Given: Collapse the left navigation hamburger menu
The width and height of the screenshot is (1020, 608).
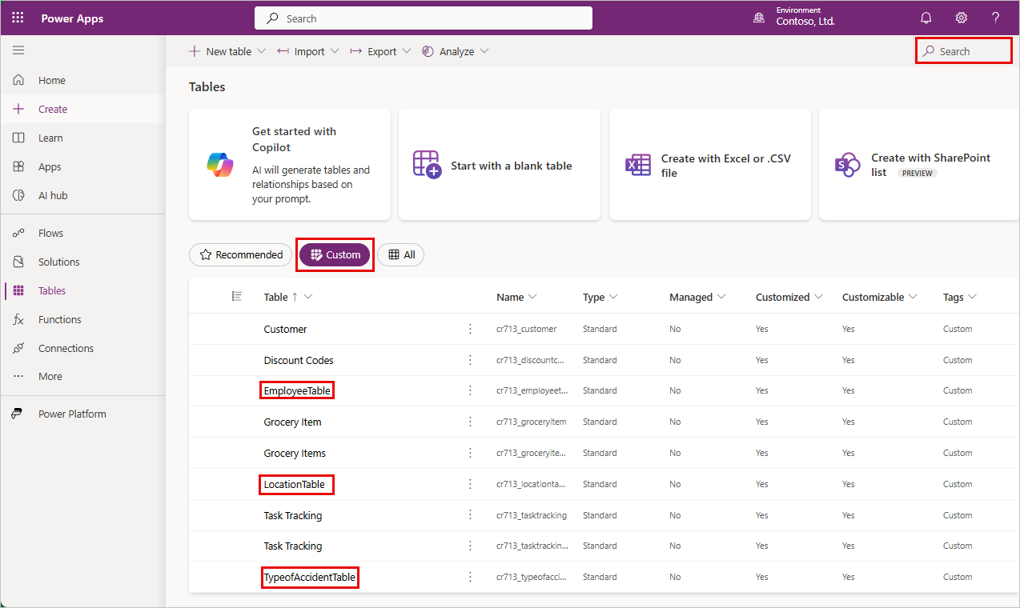Looking at the screenshot, I should [x=18, y=50].
